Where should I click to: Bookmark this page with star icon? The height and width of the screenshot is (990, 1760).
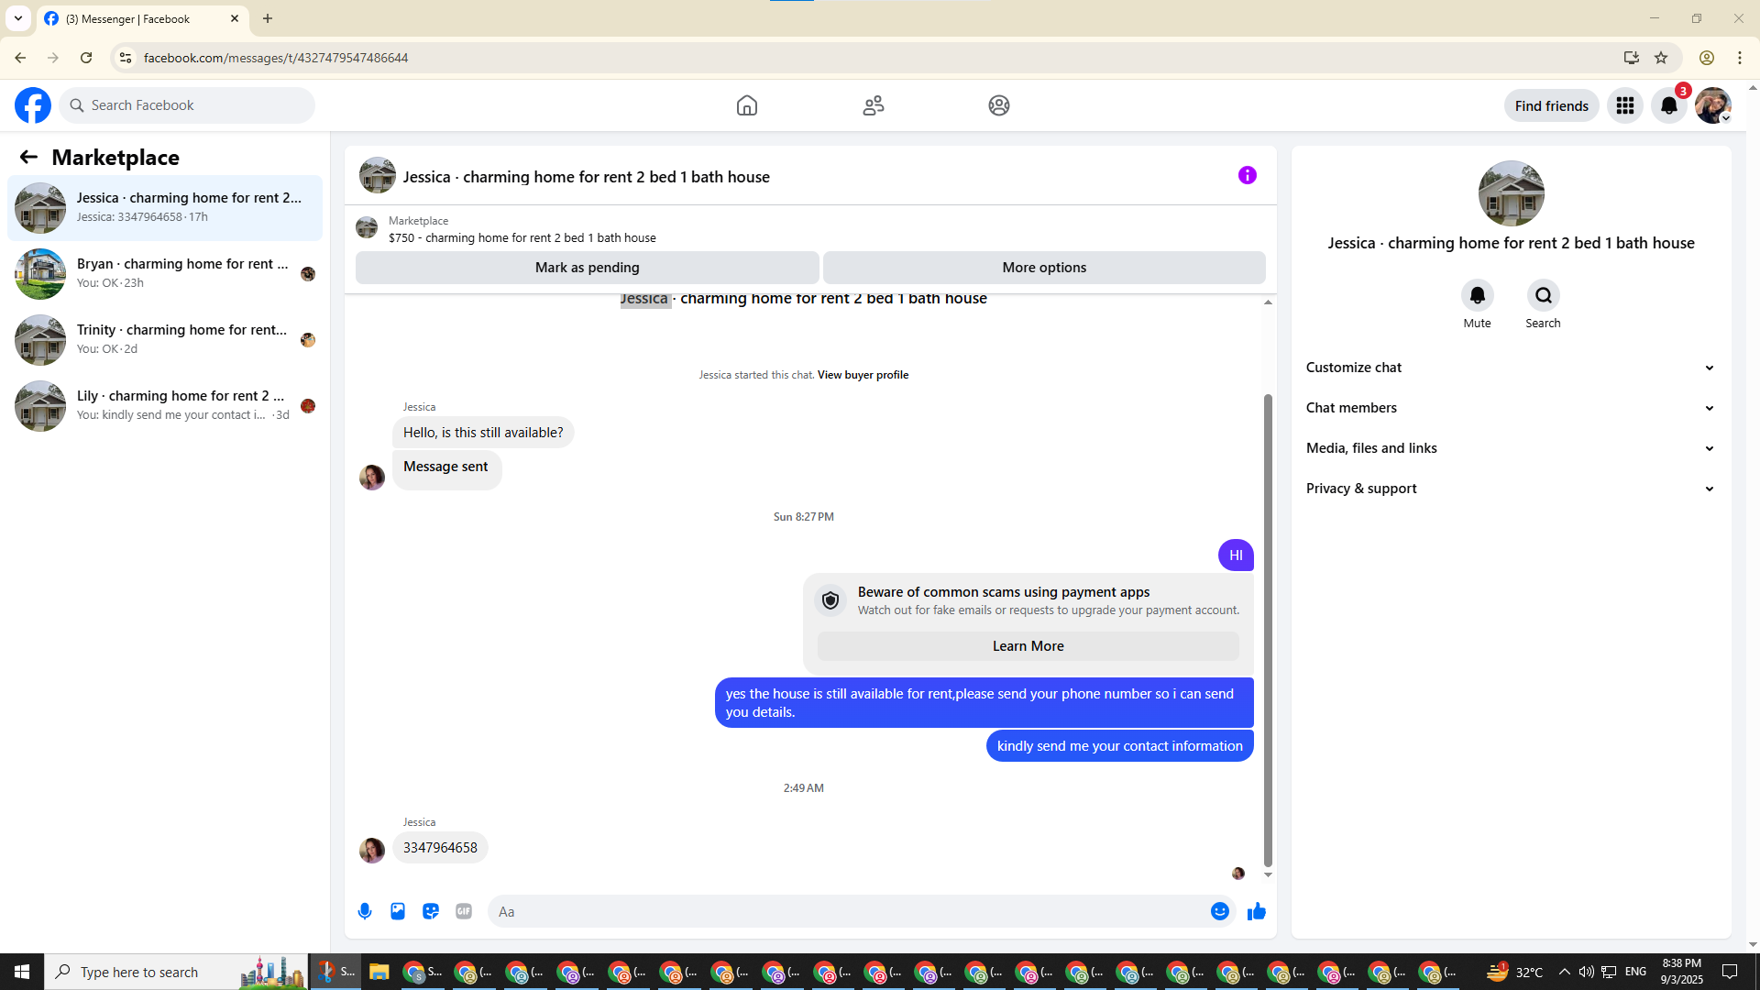[1661, 58]
